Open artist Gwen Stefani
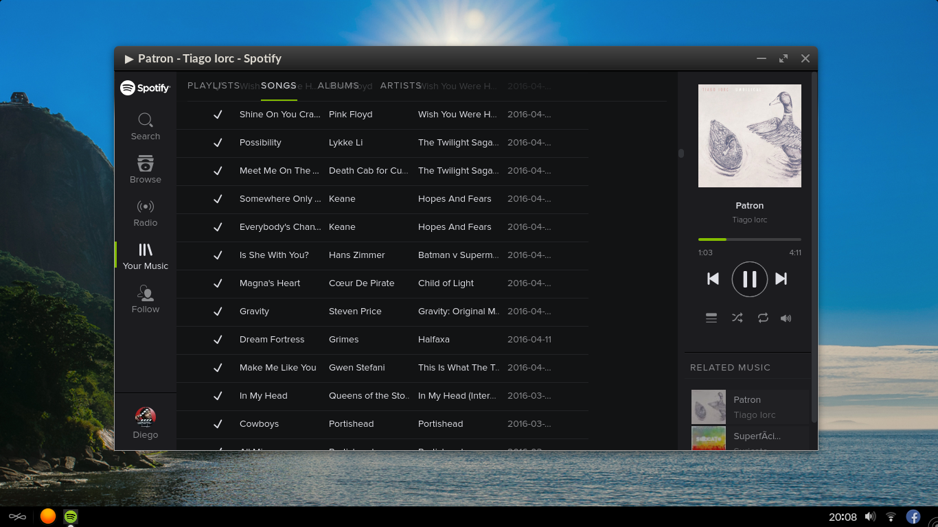938x527 pixels. [357, 368]
